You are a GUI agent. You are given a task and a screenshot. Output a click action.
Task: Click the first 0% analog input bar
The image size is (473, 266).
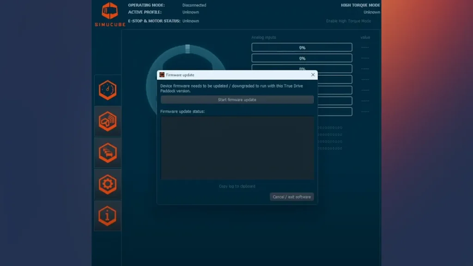click(x=302, y=47)
